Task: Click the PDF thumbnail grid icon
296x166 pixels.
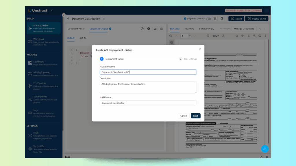Action: [171, 43]
